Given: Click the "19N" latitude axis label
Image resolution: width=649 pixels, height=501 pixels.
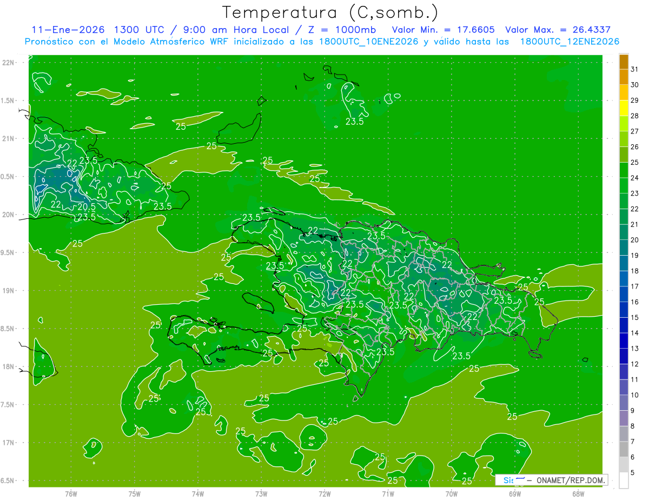Looking at the screenshot, I should [9, 291].
